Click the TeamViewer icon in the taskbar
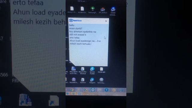Image resolution: width=192 pixels, height=108 pixels. [92, 90]
